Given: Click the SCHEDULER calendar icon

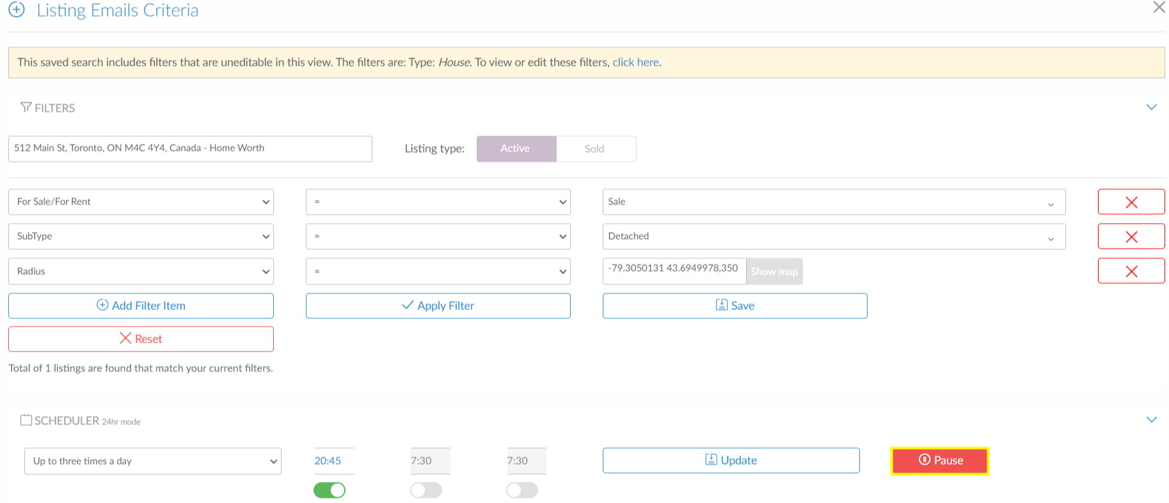Looking at the screenshot, I should pos(26,420).
